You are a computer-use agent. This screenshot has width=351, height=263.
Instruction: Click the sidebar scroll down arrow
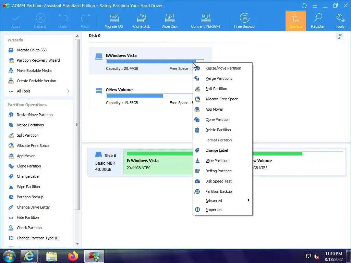tap(77, 244)
